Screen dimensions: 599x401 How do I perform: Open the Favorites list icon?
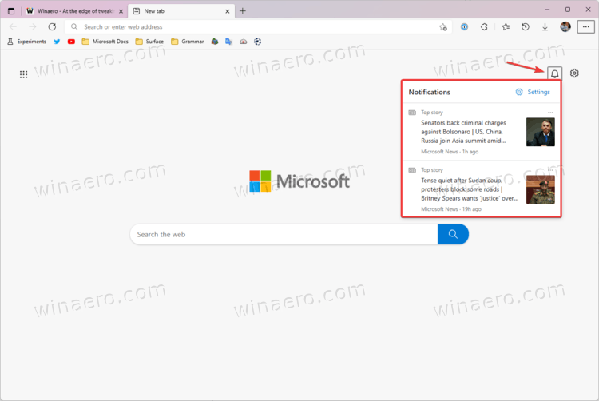(506, 26)
